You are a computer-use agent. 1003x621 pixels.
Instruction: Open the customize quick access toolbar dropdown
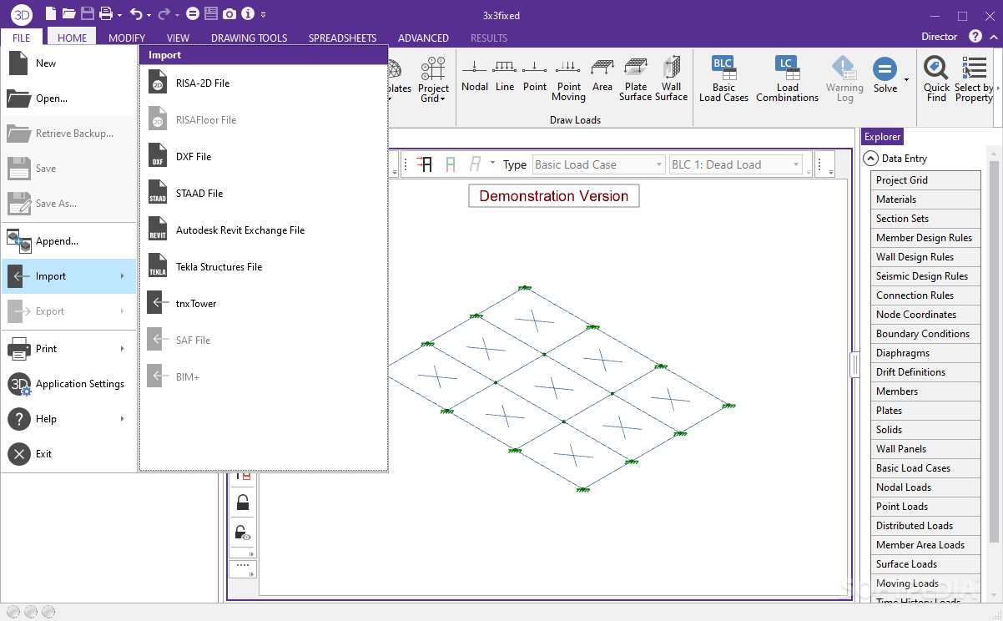tap(264, 15)
